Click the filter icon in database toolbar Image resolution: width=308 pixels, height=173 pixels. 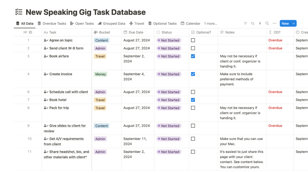click(245, 24)
